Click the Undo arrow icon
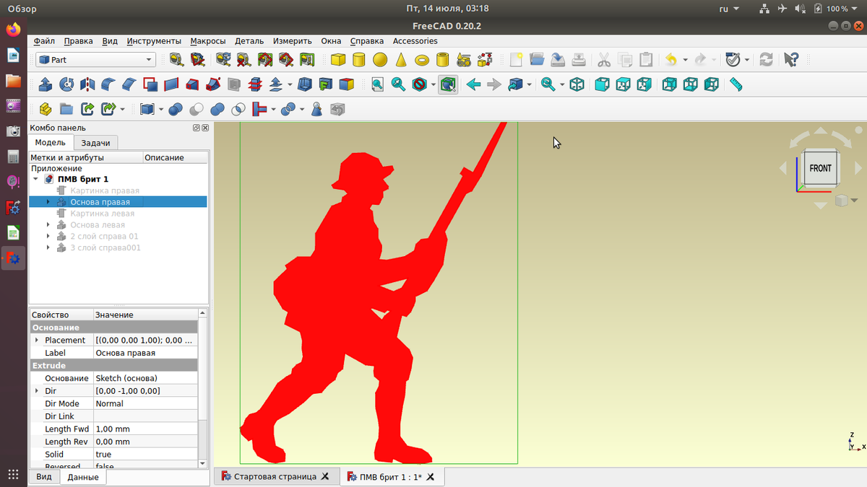The width and height of the screenshot is (867, 487). pyautogui.click(x=671, y=60)
